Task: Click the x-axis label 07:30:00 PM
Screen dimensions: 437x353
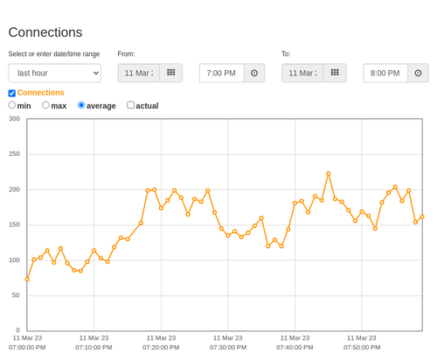Action: pos(228,348)
